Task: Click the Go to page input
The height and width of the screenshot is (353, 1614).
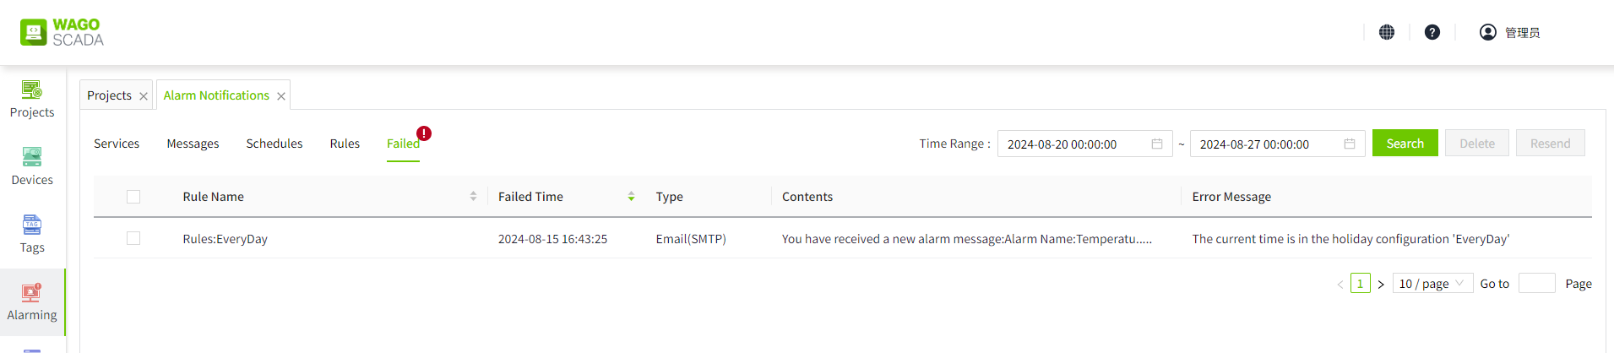Action: pos(1536,284)
